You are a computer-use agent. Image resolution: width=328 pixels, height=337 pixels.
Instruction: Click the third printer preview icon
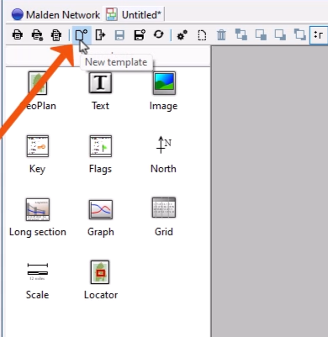(56, 35)
